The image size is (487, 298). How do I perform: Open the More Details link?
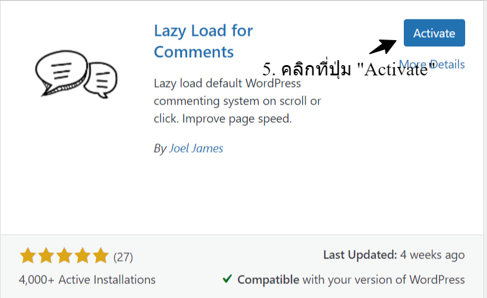point(432,64)
